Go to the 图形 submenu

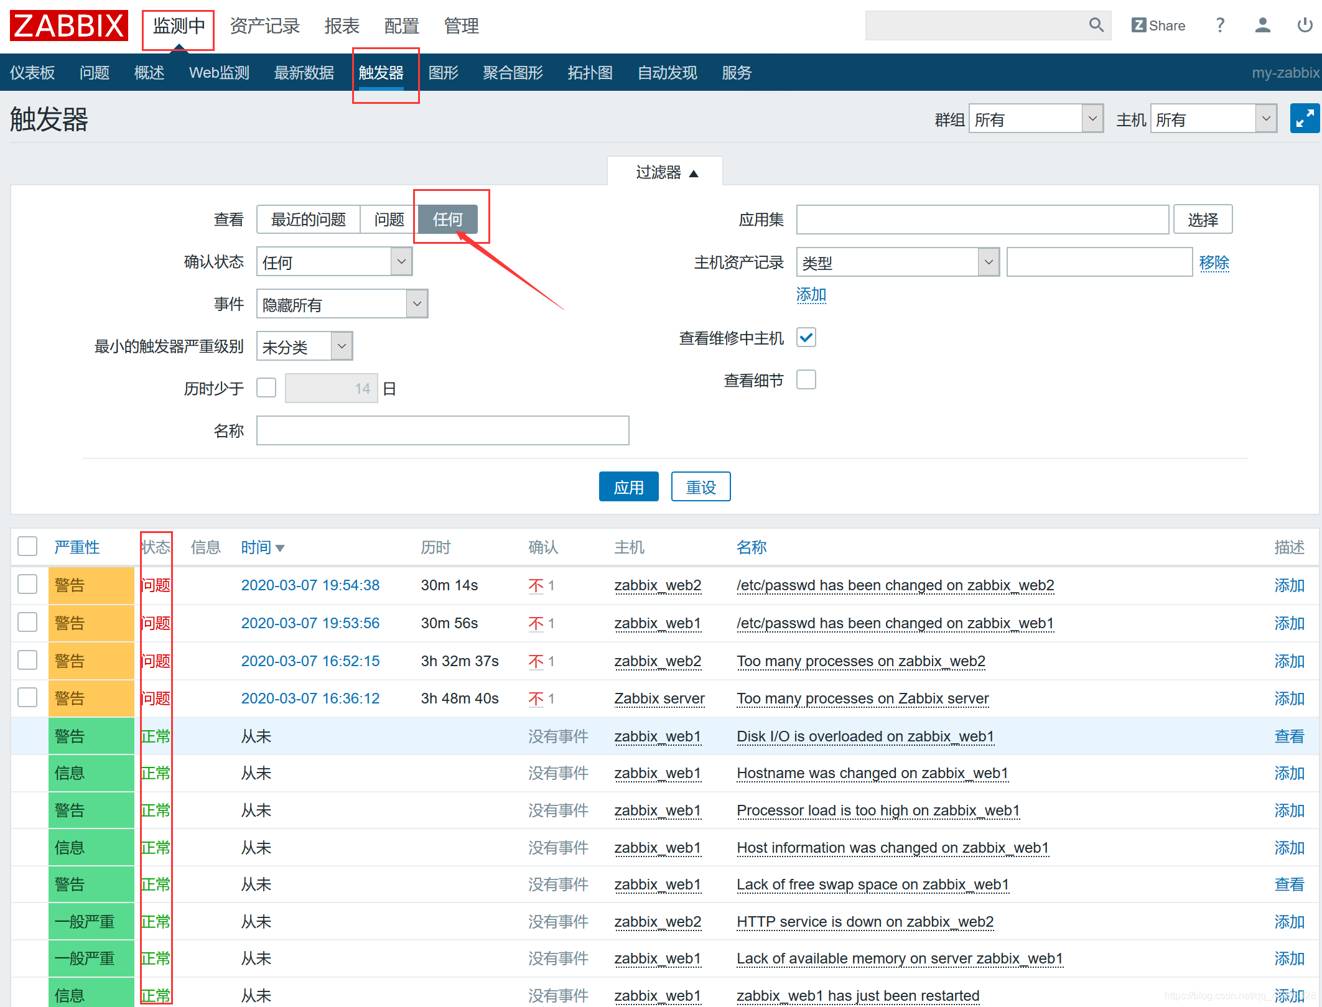(444, 73)
